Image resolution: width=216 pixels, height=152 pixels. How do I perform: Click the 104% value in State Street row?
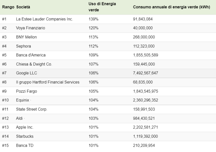pos(93,109)
